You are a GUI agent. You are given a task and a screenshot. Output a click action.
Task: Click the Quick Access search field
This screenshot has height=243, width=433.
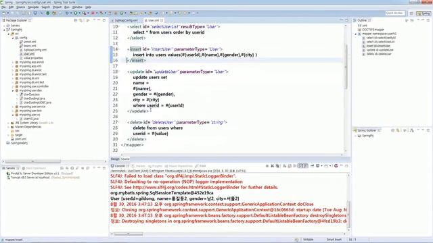tap(395, 13)
